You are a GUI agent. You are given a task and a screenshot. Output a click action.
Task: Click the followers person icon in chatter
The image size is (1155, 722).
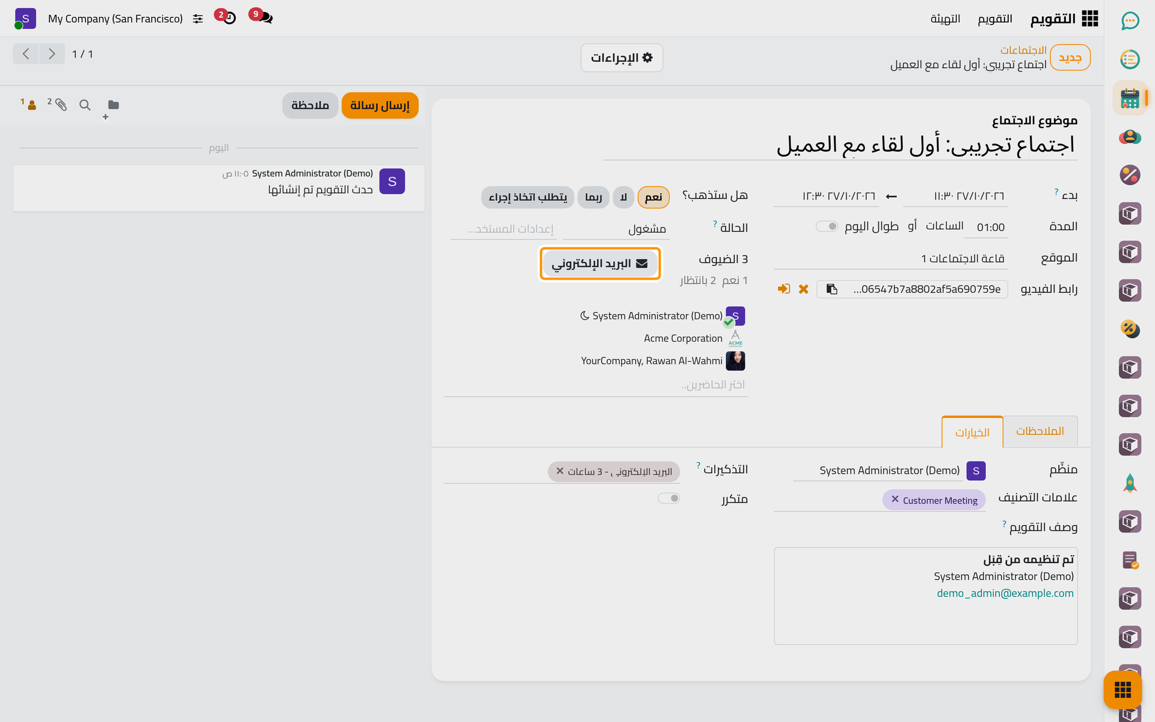[29, 105]
